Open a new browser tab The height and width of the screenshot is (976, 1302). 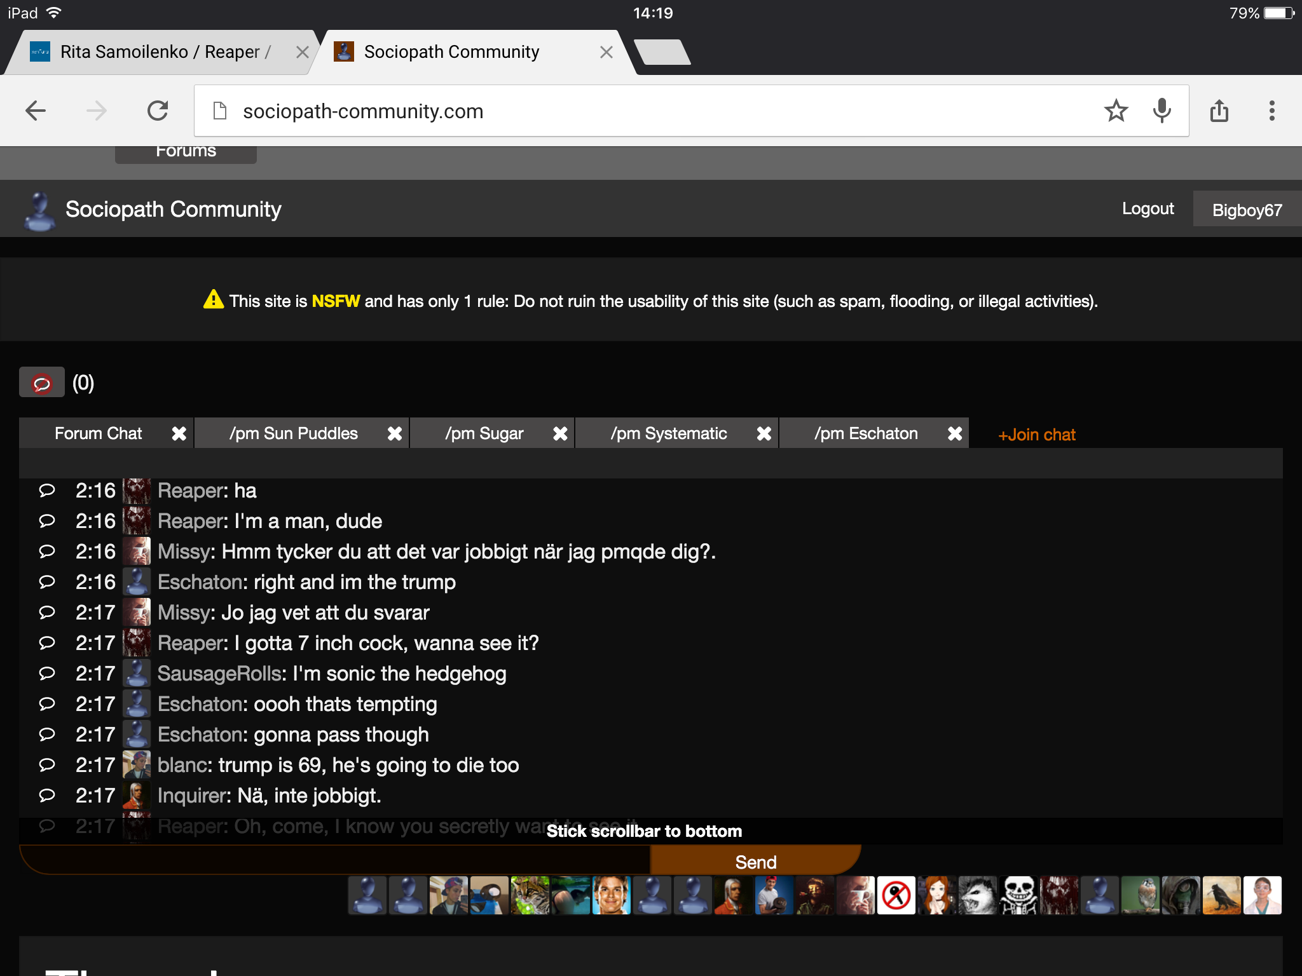coord(662,52)
